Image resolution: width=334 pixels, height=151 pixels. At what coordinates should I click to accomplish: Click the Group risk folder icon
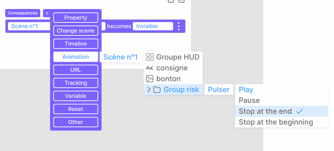[157, 90]
